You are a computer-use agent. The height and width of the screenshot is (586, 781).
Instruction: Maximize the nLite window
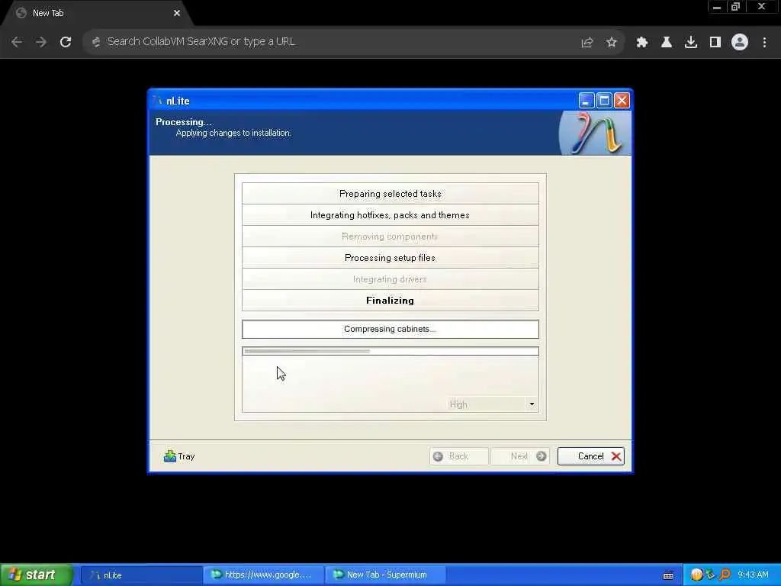604,101
